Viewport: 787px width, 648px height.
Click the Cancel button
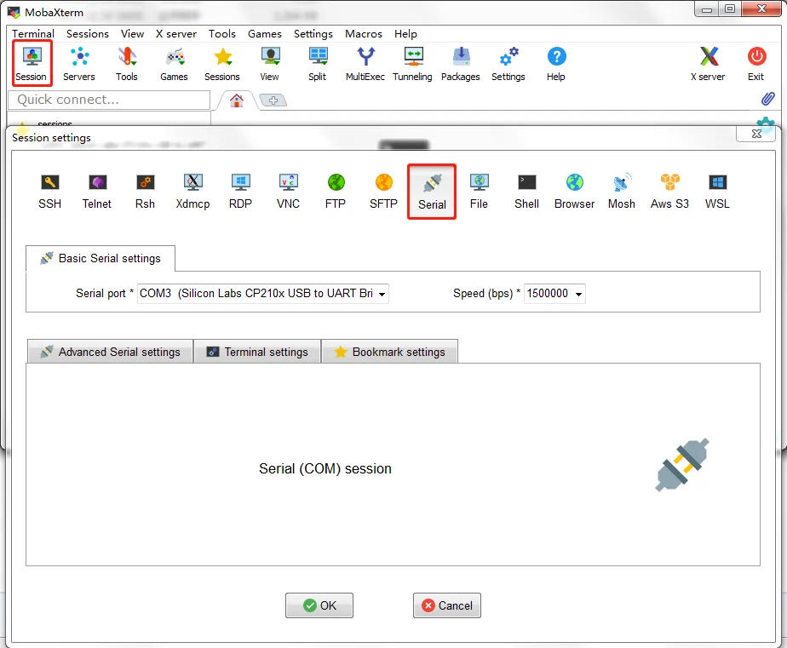pyautogui.click(x=446, y=605)
